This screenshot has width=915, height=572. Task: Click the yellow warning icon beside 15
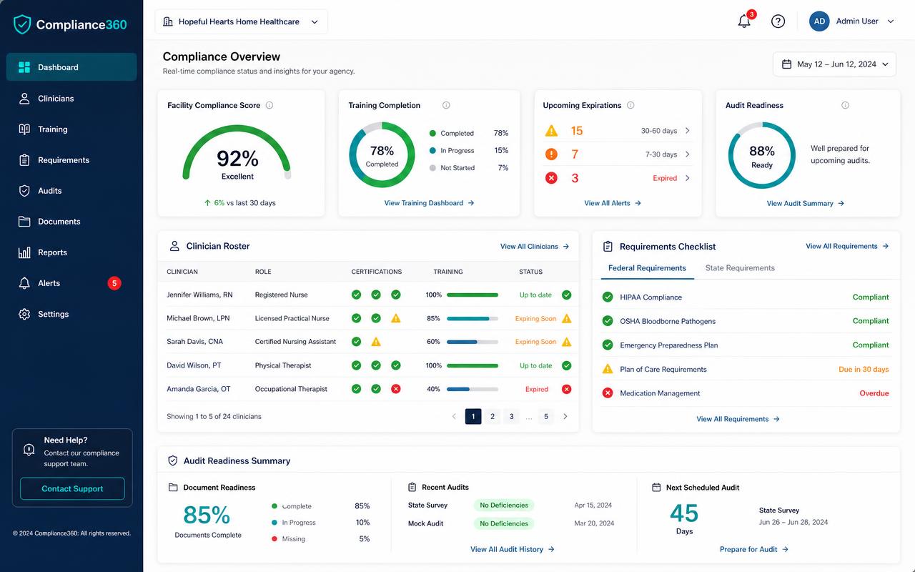551,131
